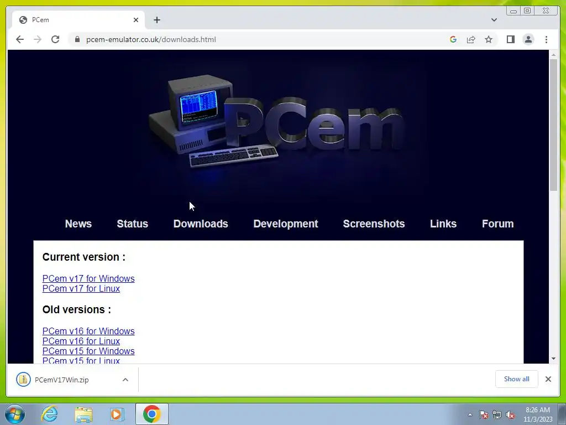Screen dimensions: 566x425
Task: Go back to the previous page
Action: point(20,39)
